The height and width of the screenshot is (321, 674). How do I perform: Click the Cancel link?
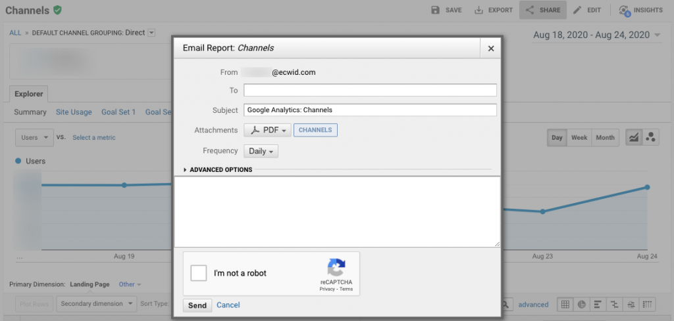click(x=228, y=305)
